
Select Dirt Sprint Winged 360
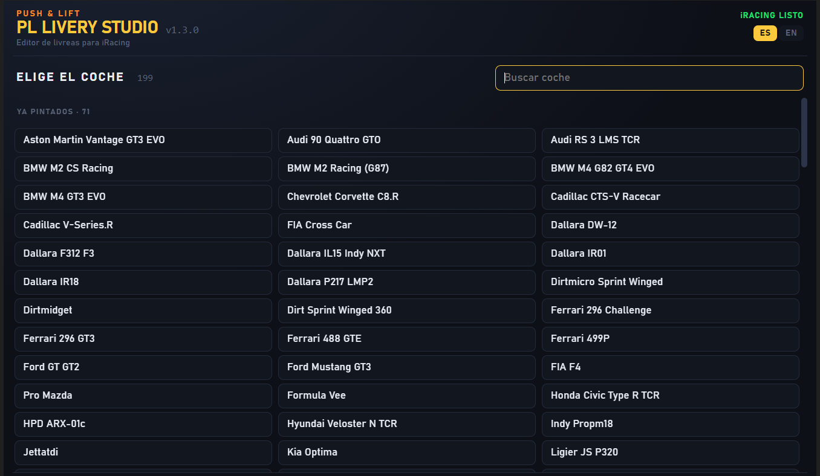pos(407,310)
